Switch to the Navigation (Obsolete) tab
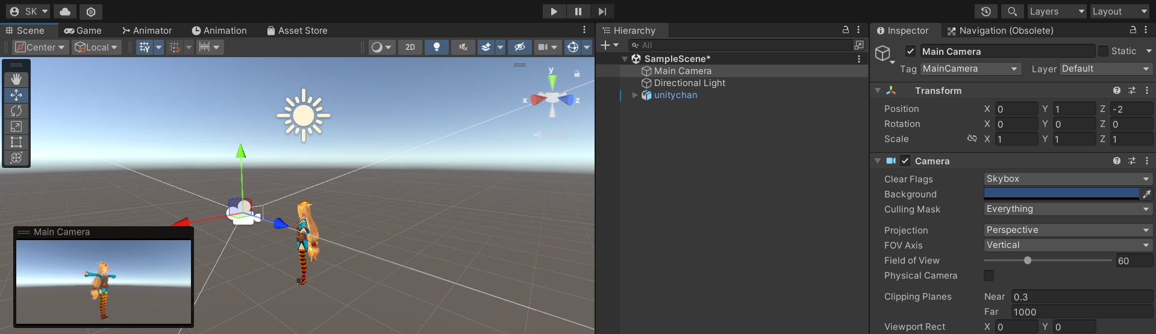 click(x=1000, y=31)
